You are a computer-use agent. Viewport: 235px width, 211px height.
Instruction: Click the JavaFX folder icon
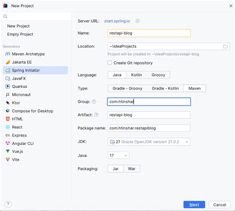coord(8,78)
